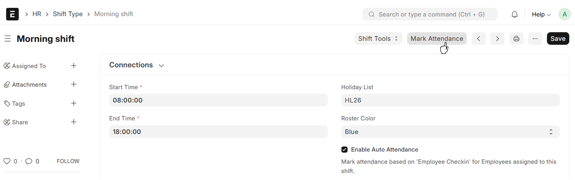The image size is (575, 180).
Task: Like this document with heart icon
Action: pos(7,161)
